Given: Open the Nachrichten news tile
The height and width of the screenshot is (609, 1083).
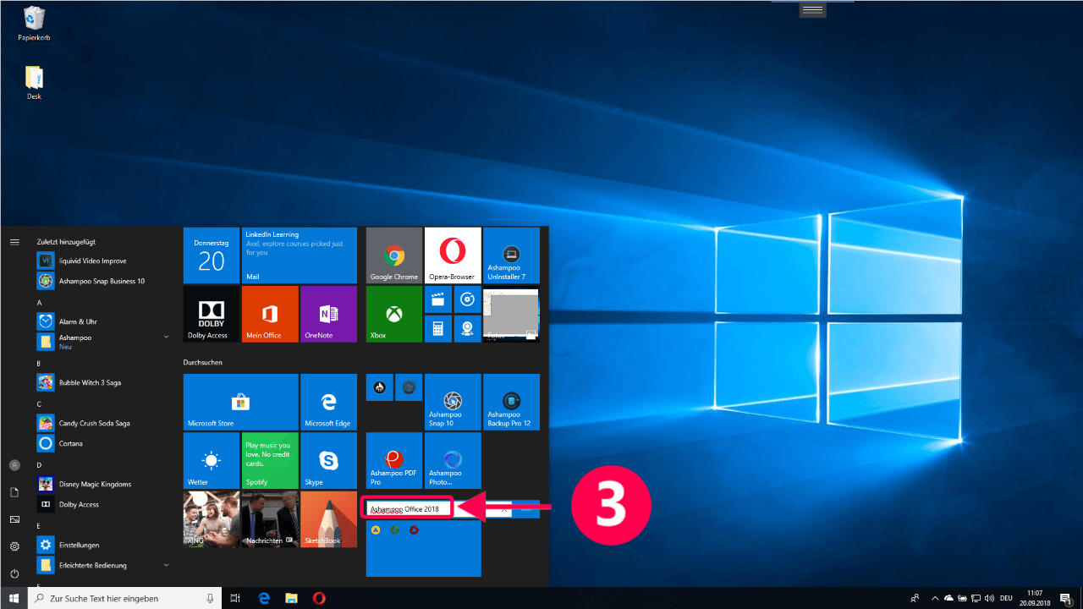Looking at the screenshot, I should click(270, 518).
